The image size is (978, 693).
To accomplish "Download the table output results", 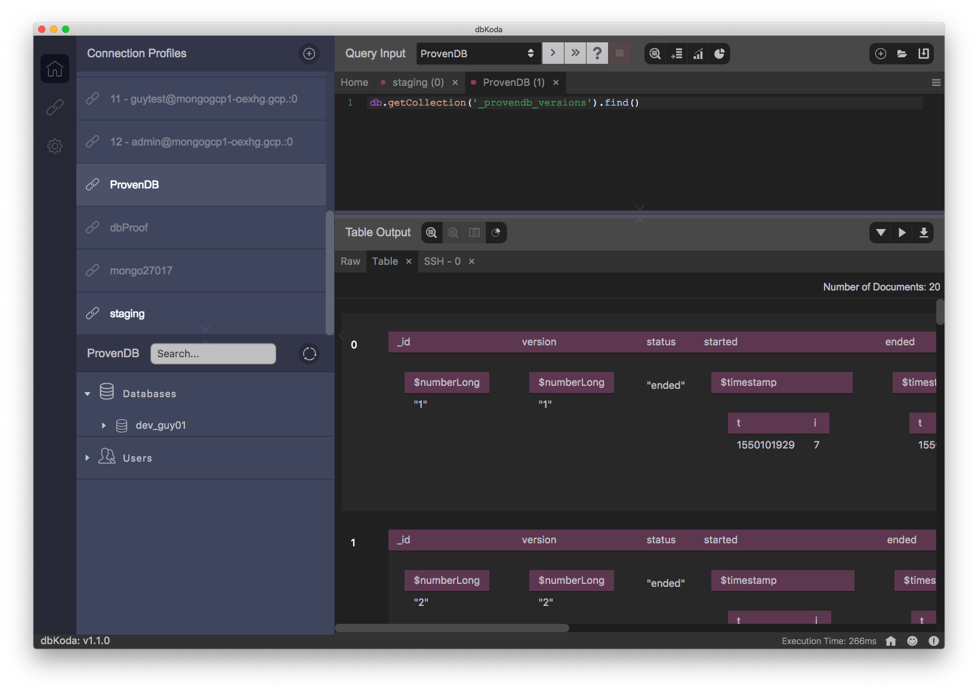I will pos(924,233).
